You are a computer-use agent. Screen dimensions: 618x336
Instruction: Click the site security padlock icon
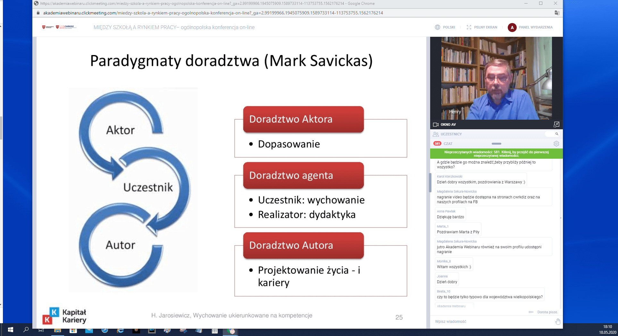click(38, 13)
